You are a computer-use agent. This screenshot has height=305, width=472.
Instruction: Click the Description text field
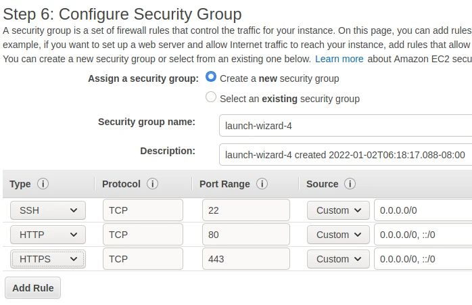tap(345, 155)
